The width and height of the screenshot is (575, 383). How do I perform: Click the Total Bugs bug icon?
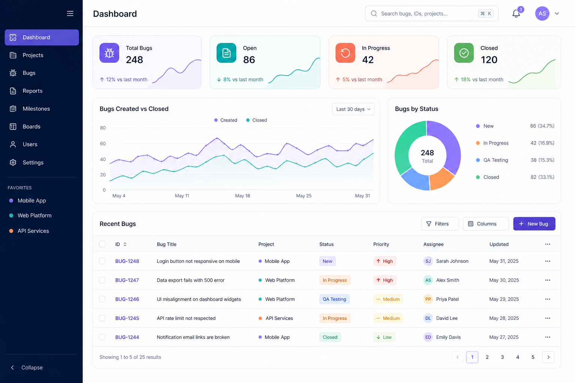pos(109,53)
